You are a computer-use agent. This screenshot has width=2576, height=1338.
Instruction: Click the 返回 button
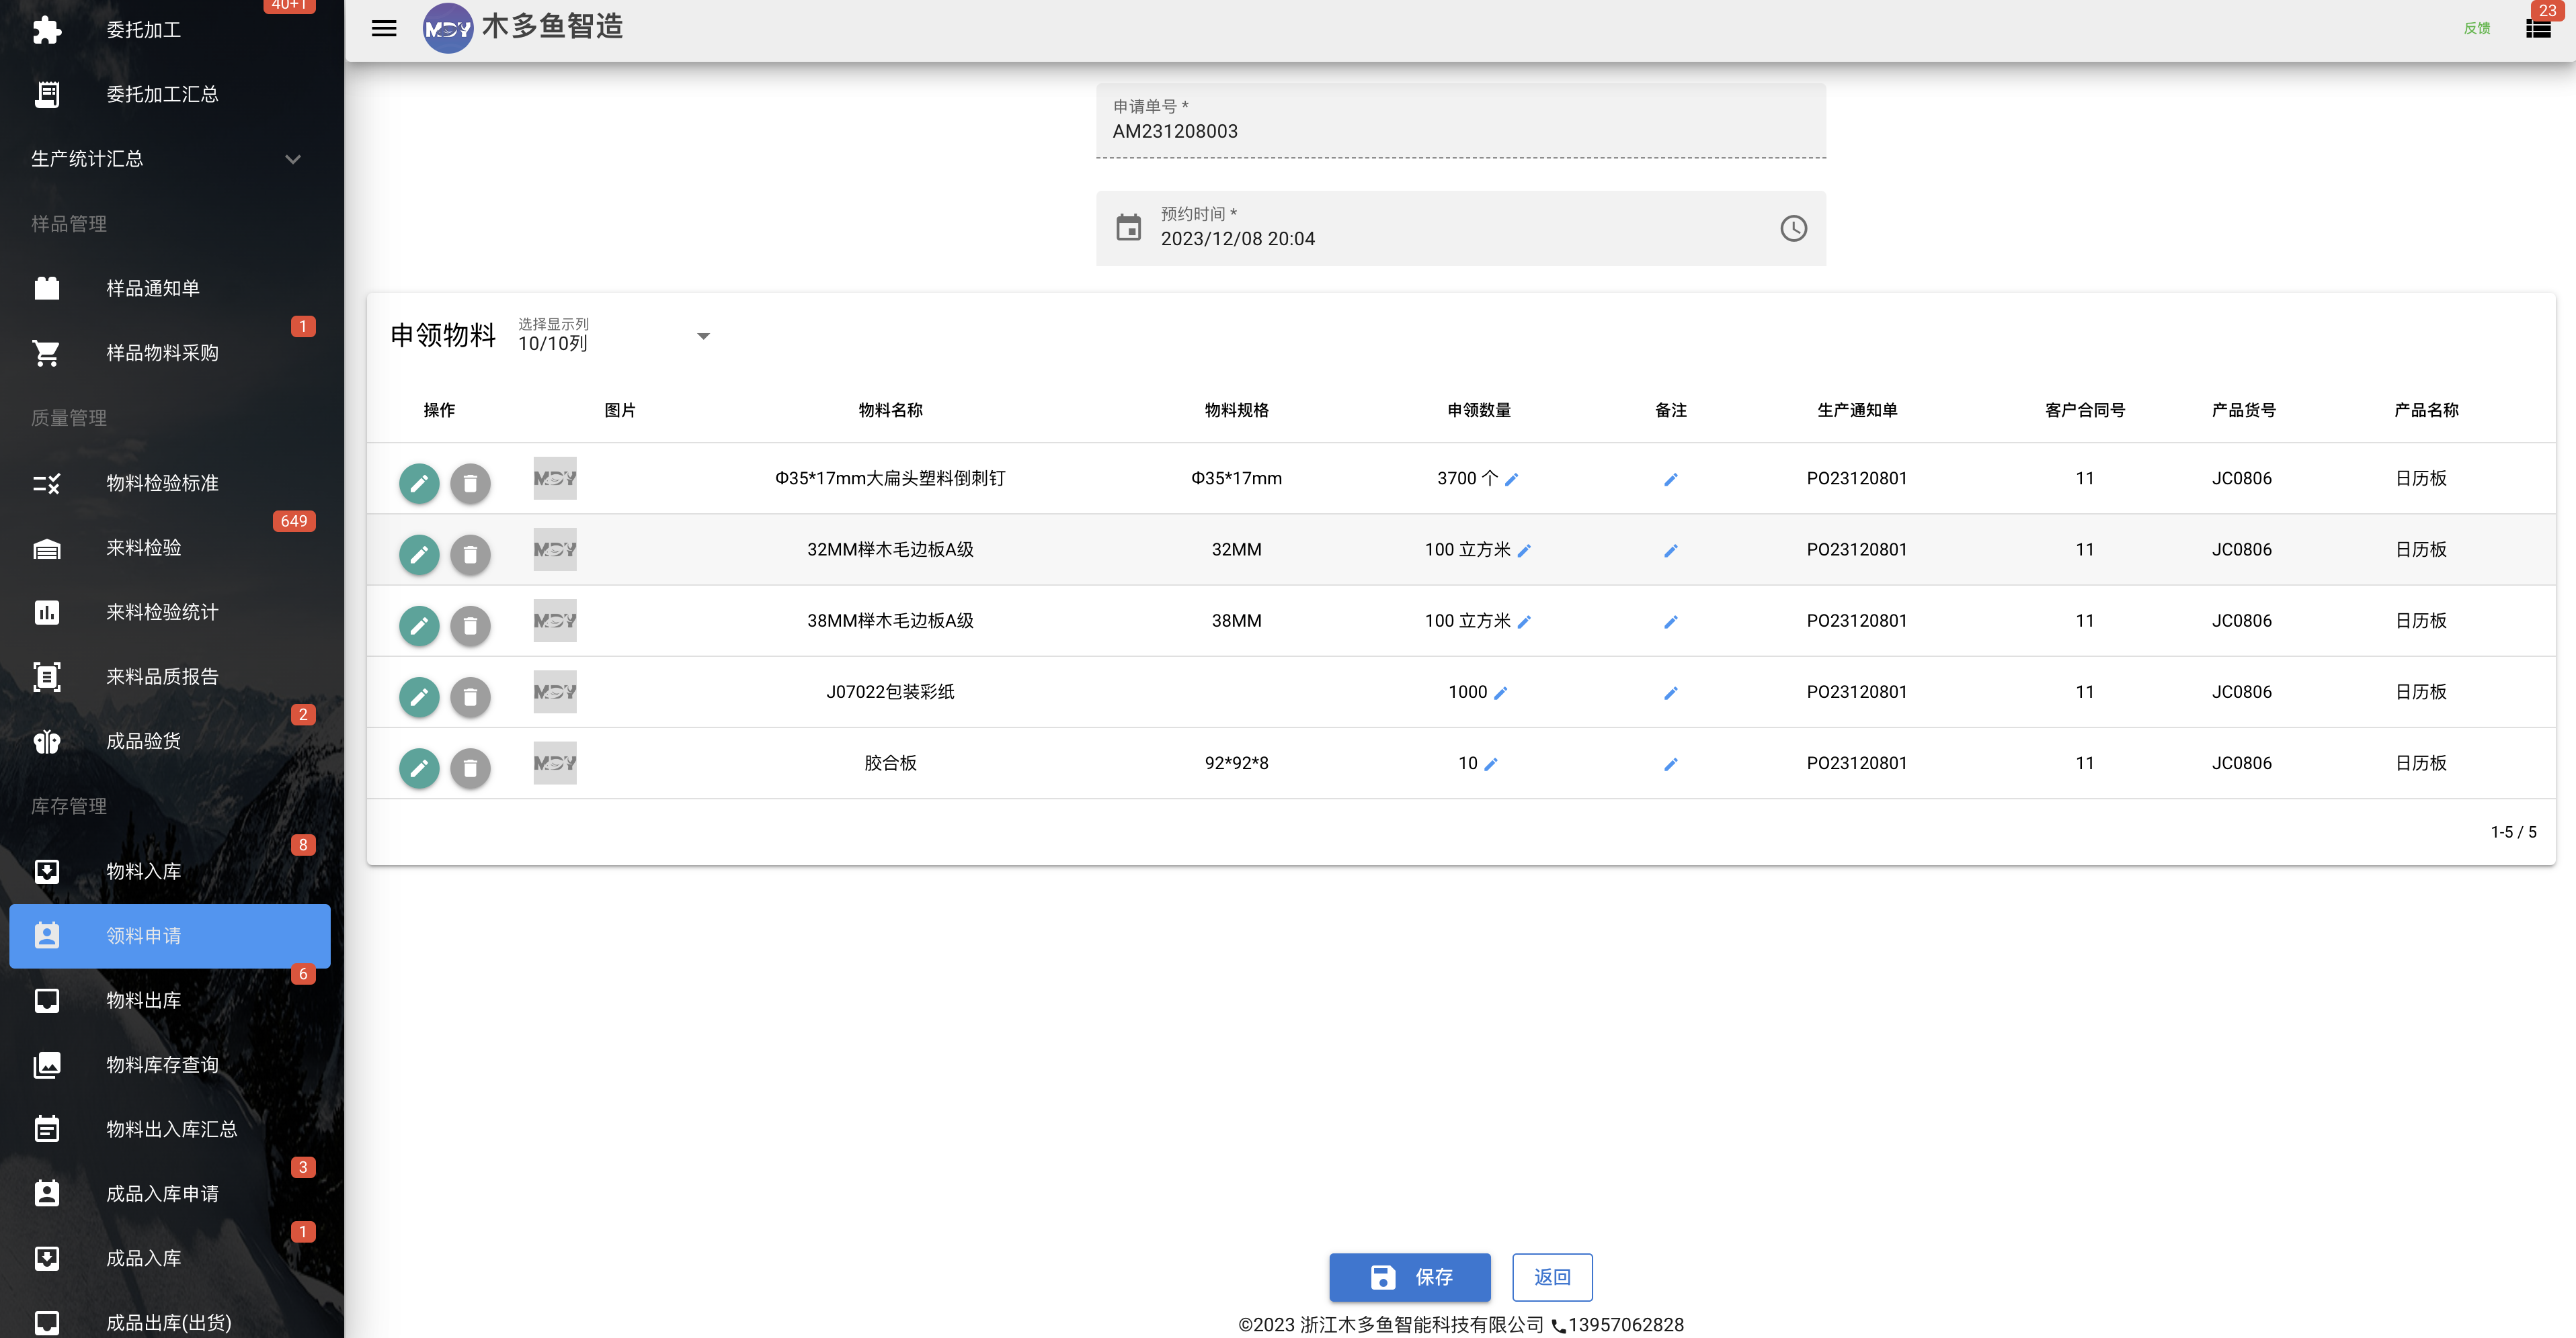tap(1552, 1277)
